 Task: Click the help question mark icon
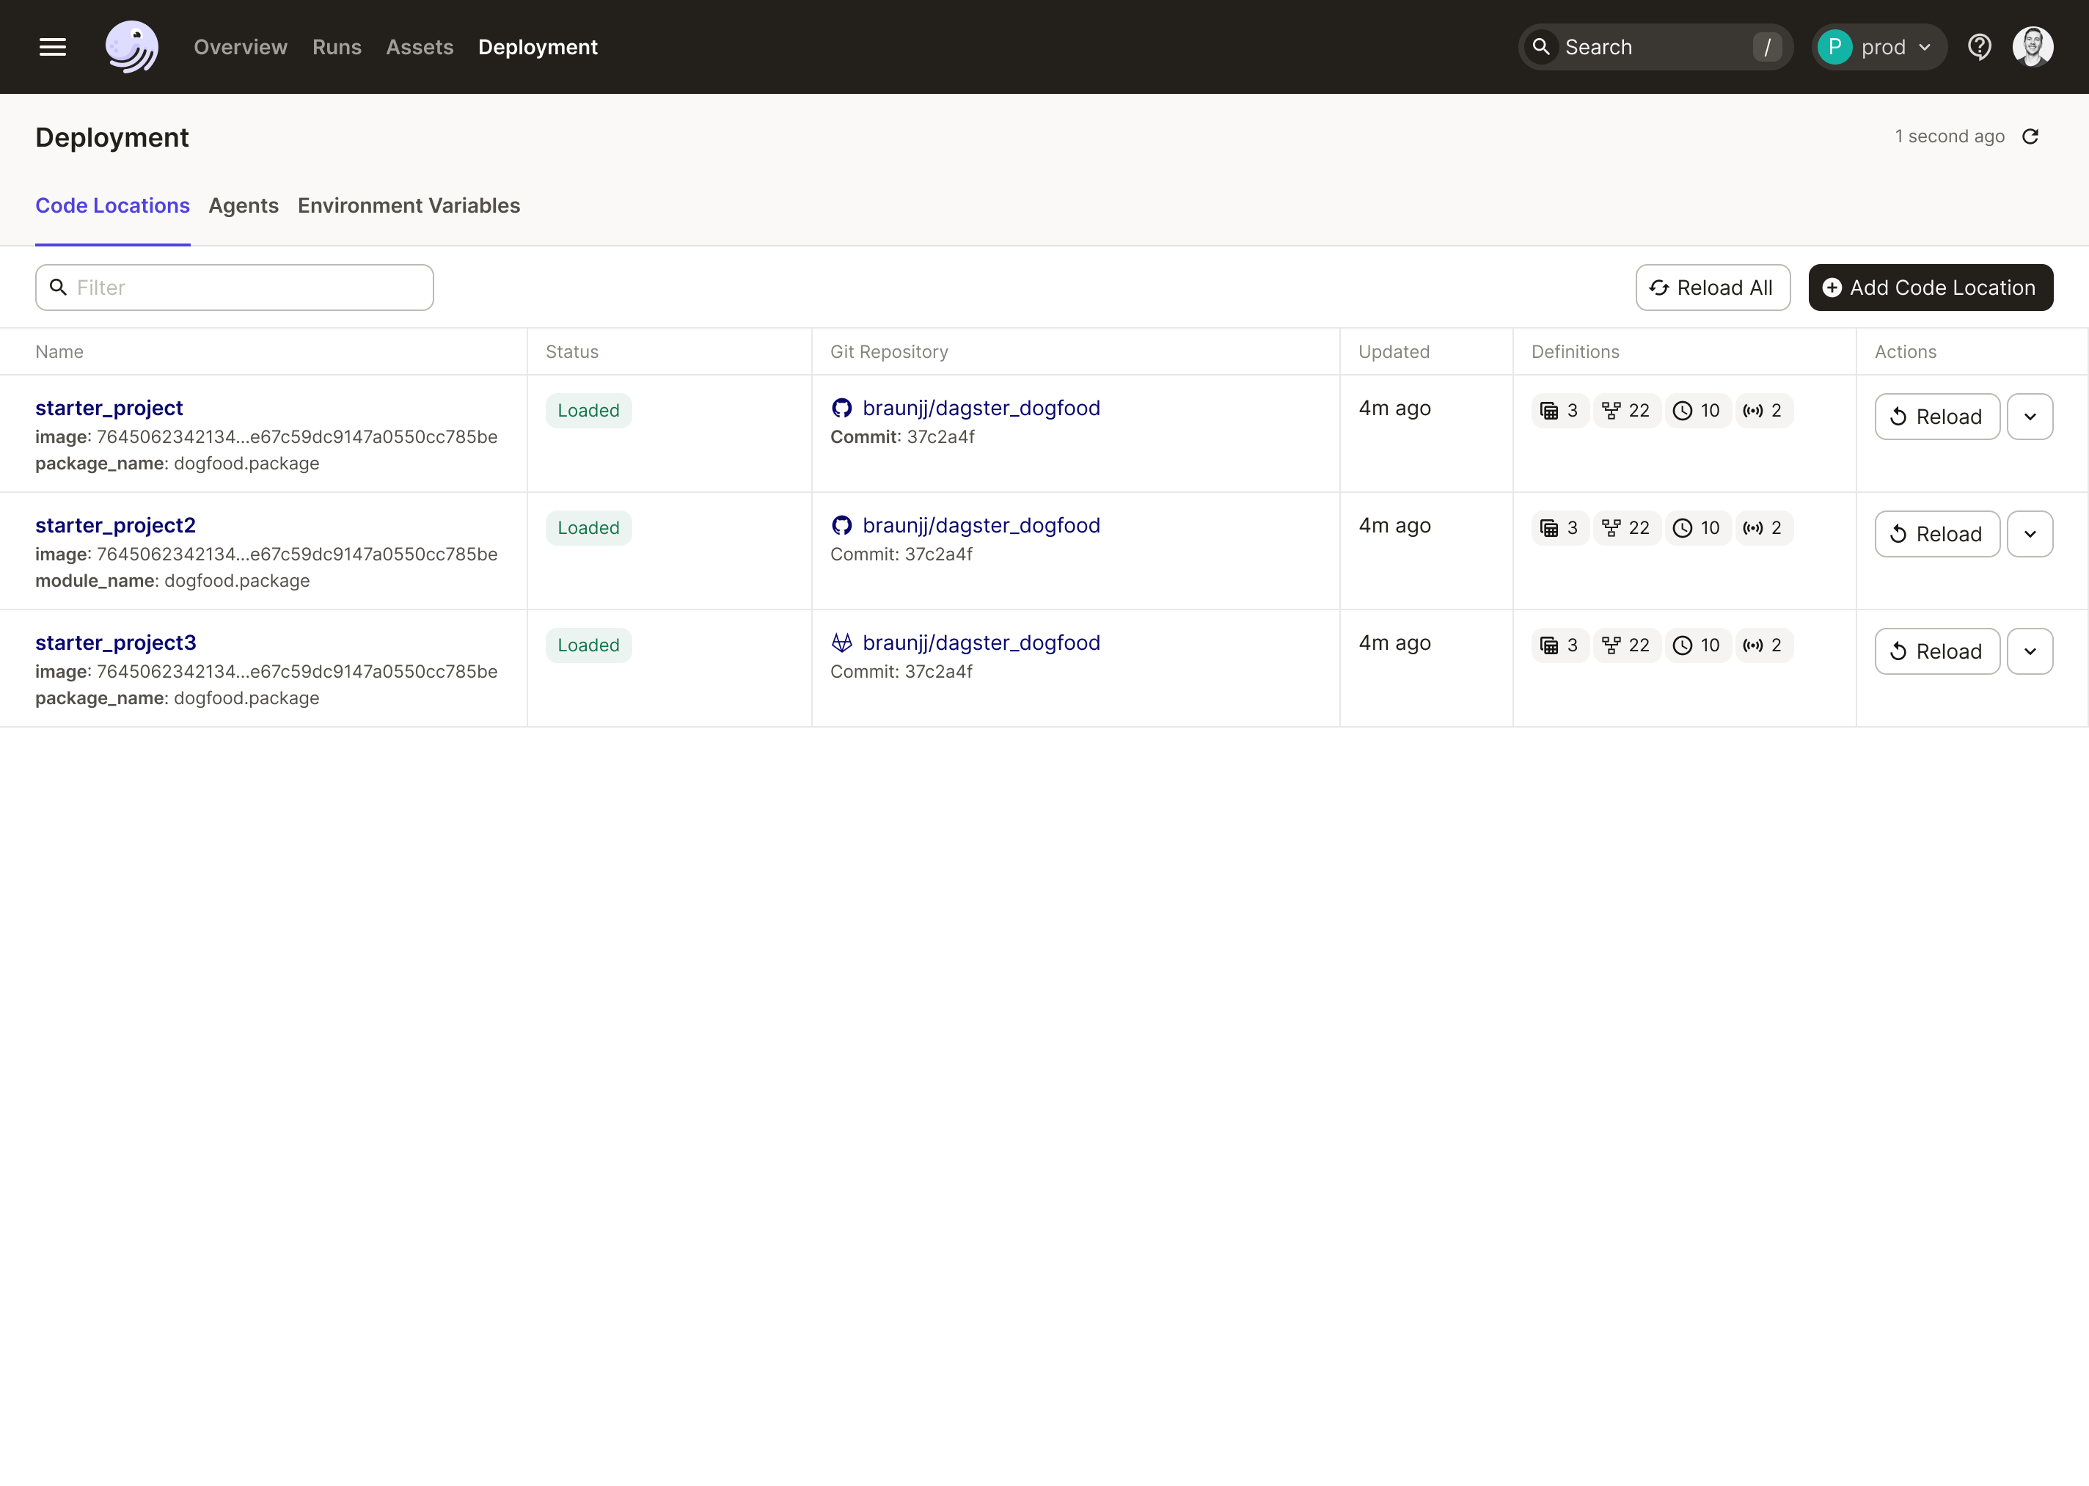1979,47
